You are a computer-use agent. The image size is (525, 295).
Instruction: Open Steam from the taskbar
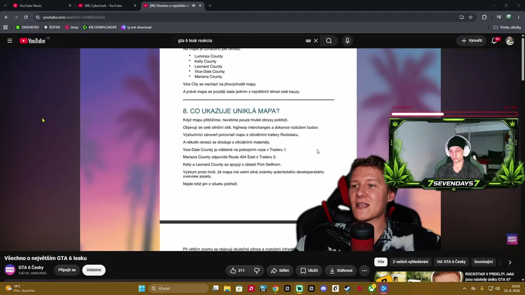347,288
